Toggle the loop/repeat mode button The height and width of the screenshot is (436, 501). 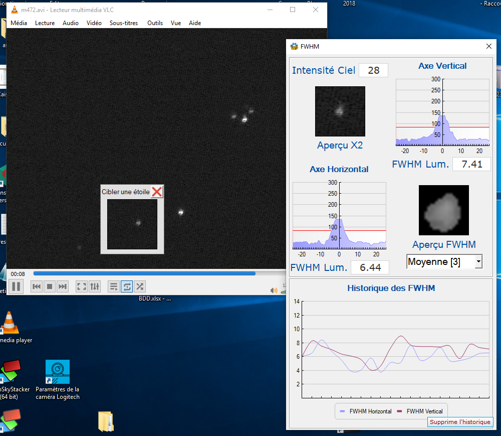tap(127, 286)
